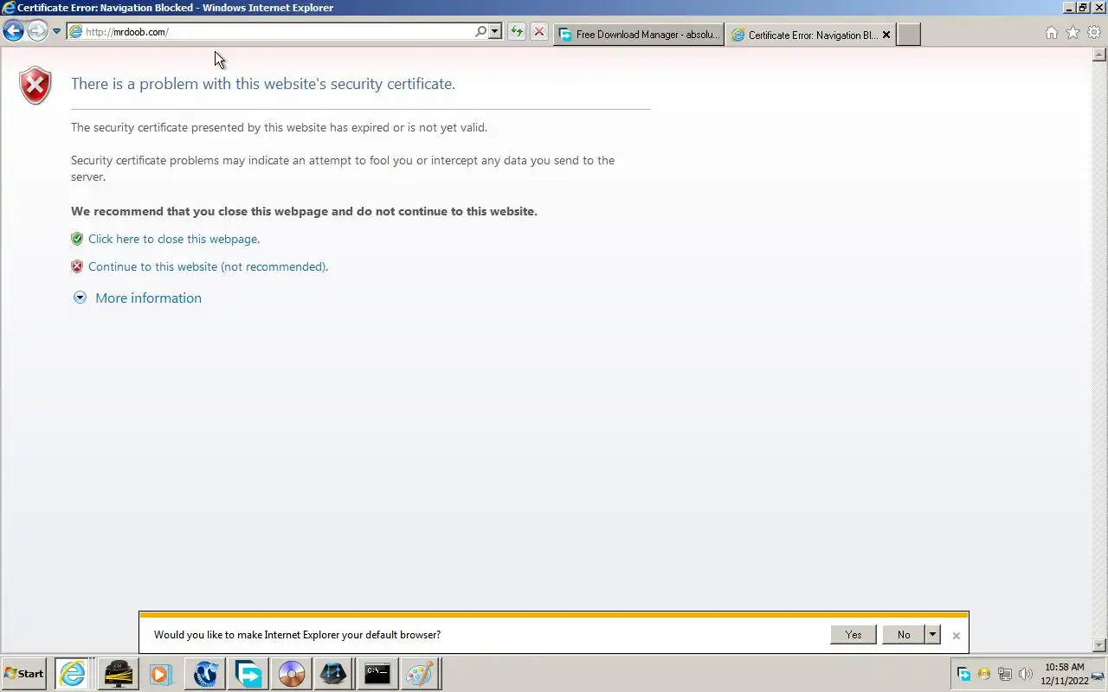
Task: Open the Paint palette taskbar icon
Action: click(x=420, y=673)
